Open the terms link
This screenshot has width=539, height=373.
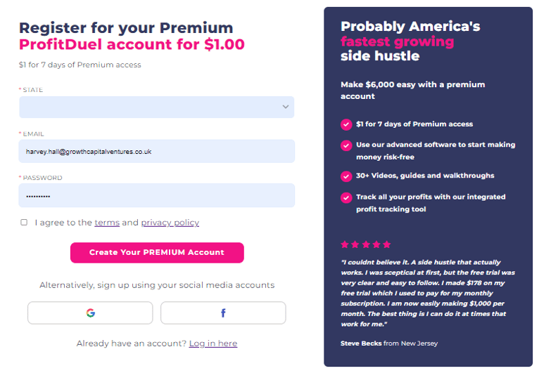[107, 223]
